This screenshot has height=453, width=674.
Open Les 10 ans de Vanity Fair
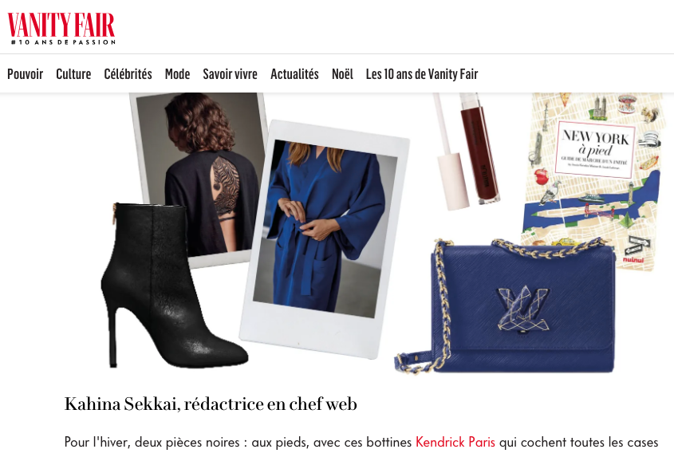click(x=422, y=74)
